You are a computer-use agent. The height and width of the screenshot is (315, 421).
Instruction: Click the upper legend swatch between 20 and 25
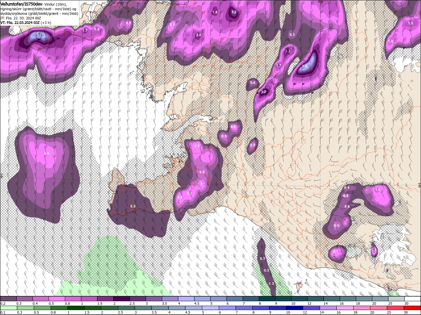(x=381, y=299)
